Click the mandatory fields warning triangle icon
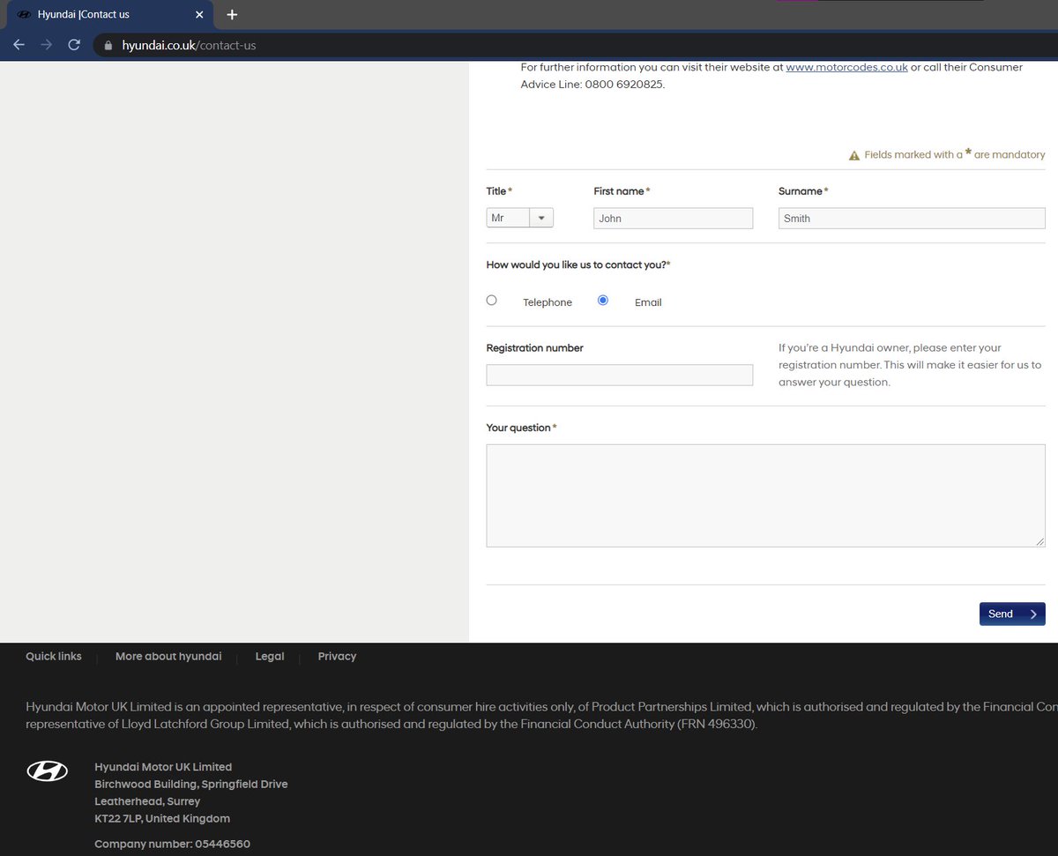Viewport: 1058px width, 856px height. [x=853, y=155]
